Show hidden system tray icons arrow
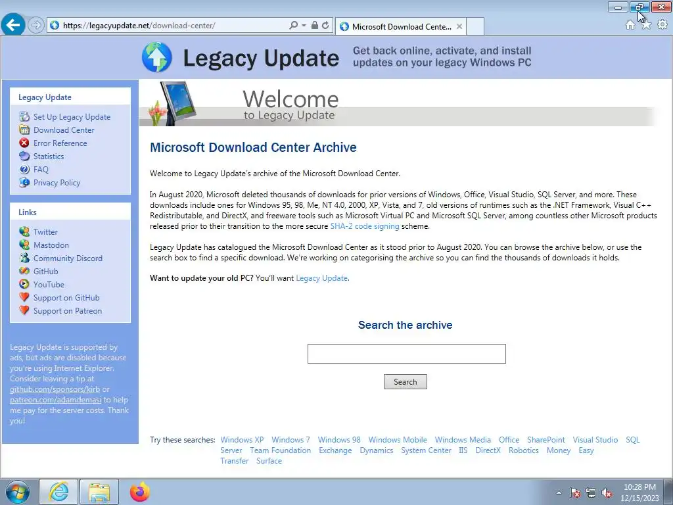 (559, 493)
